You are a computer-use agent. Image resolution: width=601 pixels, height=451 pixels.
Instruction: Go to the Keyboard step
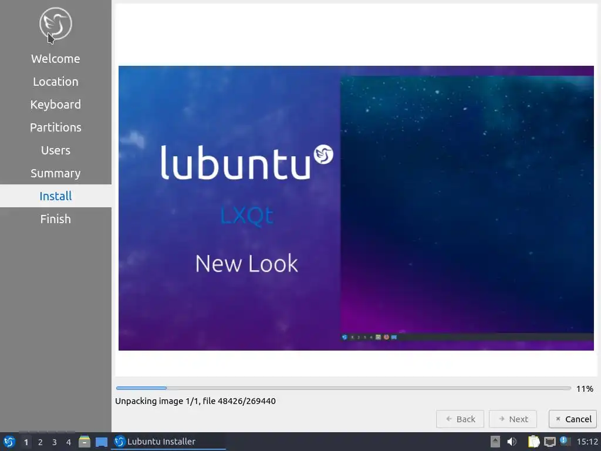tap(56, 105)
